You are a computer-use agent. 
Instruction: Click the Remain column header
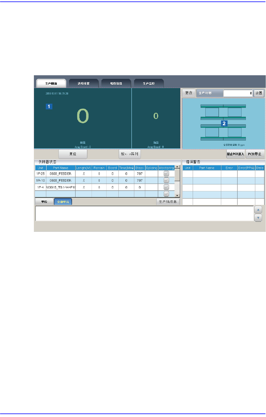[99, 168]
